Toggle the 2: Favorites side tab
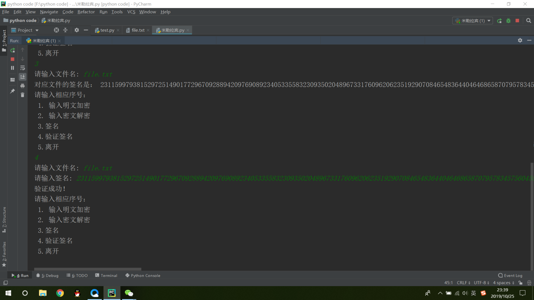This screenshot has height=300, width=534. click(x=4, y=254)
